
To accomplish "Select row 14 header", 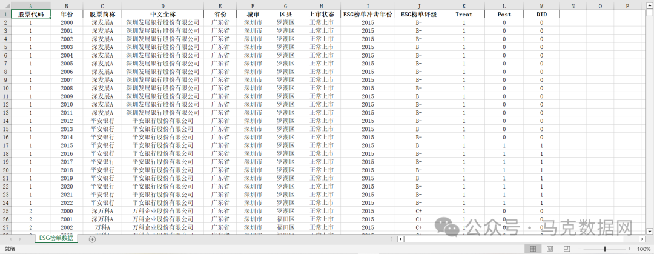I will click(5, 121).
